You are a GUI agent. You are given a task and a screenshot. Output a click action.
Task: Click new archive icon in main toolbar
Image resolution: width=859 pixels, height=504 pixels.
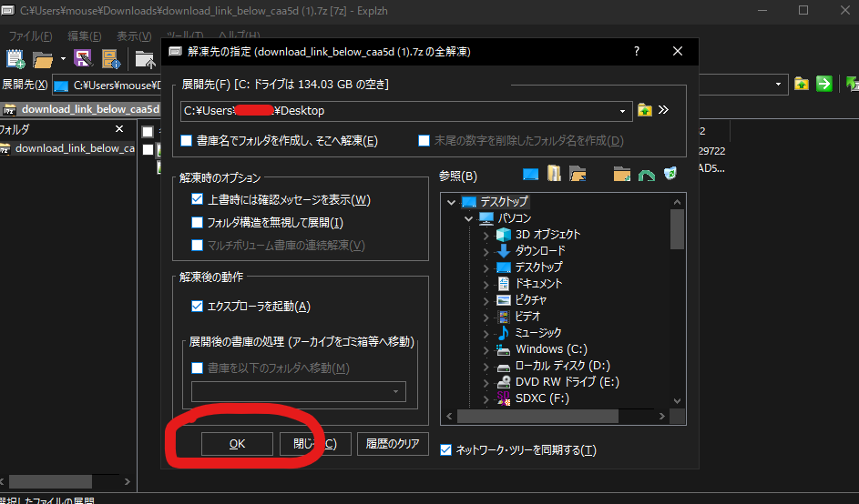pos(15,60)
